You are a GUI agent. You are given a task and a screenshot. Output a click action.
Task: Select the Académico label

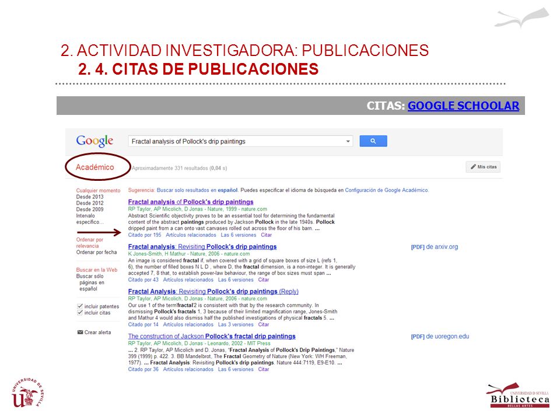(x=94, y=167)
